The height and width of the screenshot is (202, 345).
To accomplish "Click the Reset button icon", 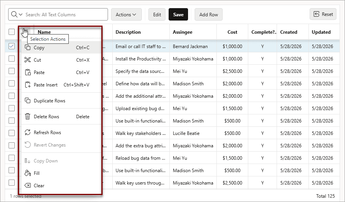I will point(316,14).
